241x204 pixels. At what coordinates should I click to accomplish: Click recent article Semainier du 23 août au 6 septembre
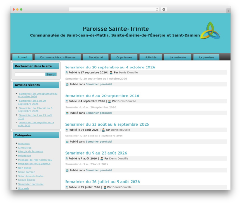35,109
